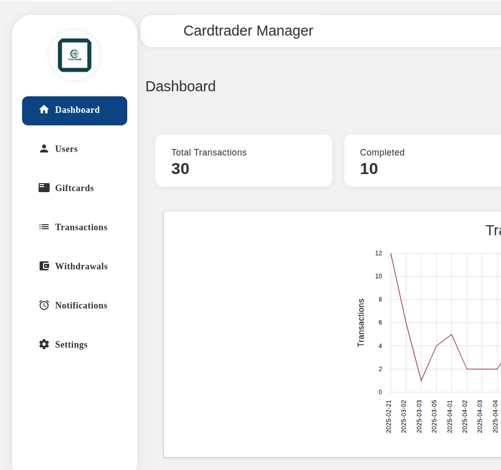Click the wallet icon beside Withdrawals
Viewport: 501px width, 470px height.
44,266
